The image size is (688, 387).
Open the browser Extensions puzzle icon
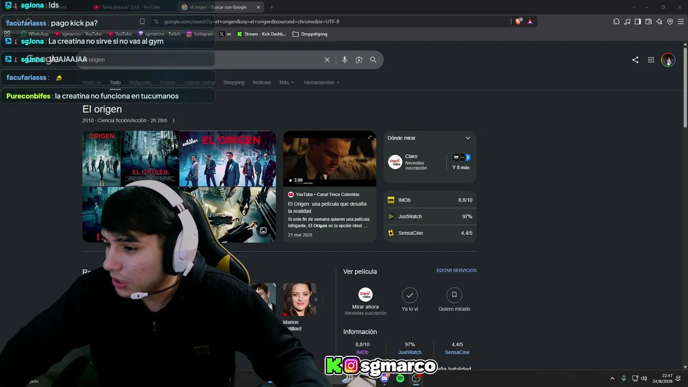click(617, 21)
